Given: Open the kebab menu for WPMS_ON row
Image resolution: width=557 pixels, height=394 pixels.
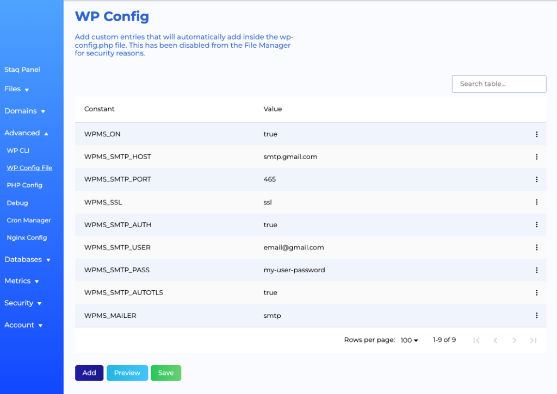Looking at the screenshot, I should coord(537,134).
